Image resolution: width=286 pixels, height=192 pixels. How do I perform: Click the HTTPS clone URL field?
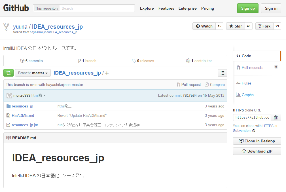252,117
